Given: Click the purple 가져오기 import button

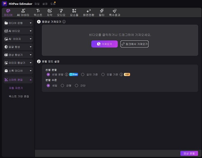Looking at the screenshot, I should click(x=104, y=44).
